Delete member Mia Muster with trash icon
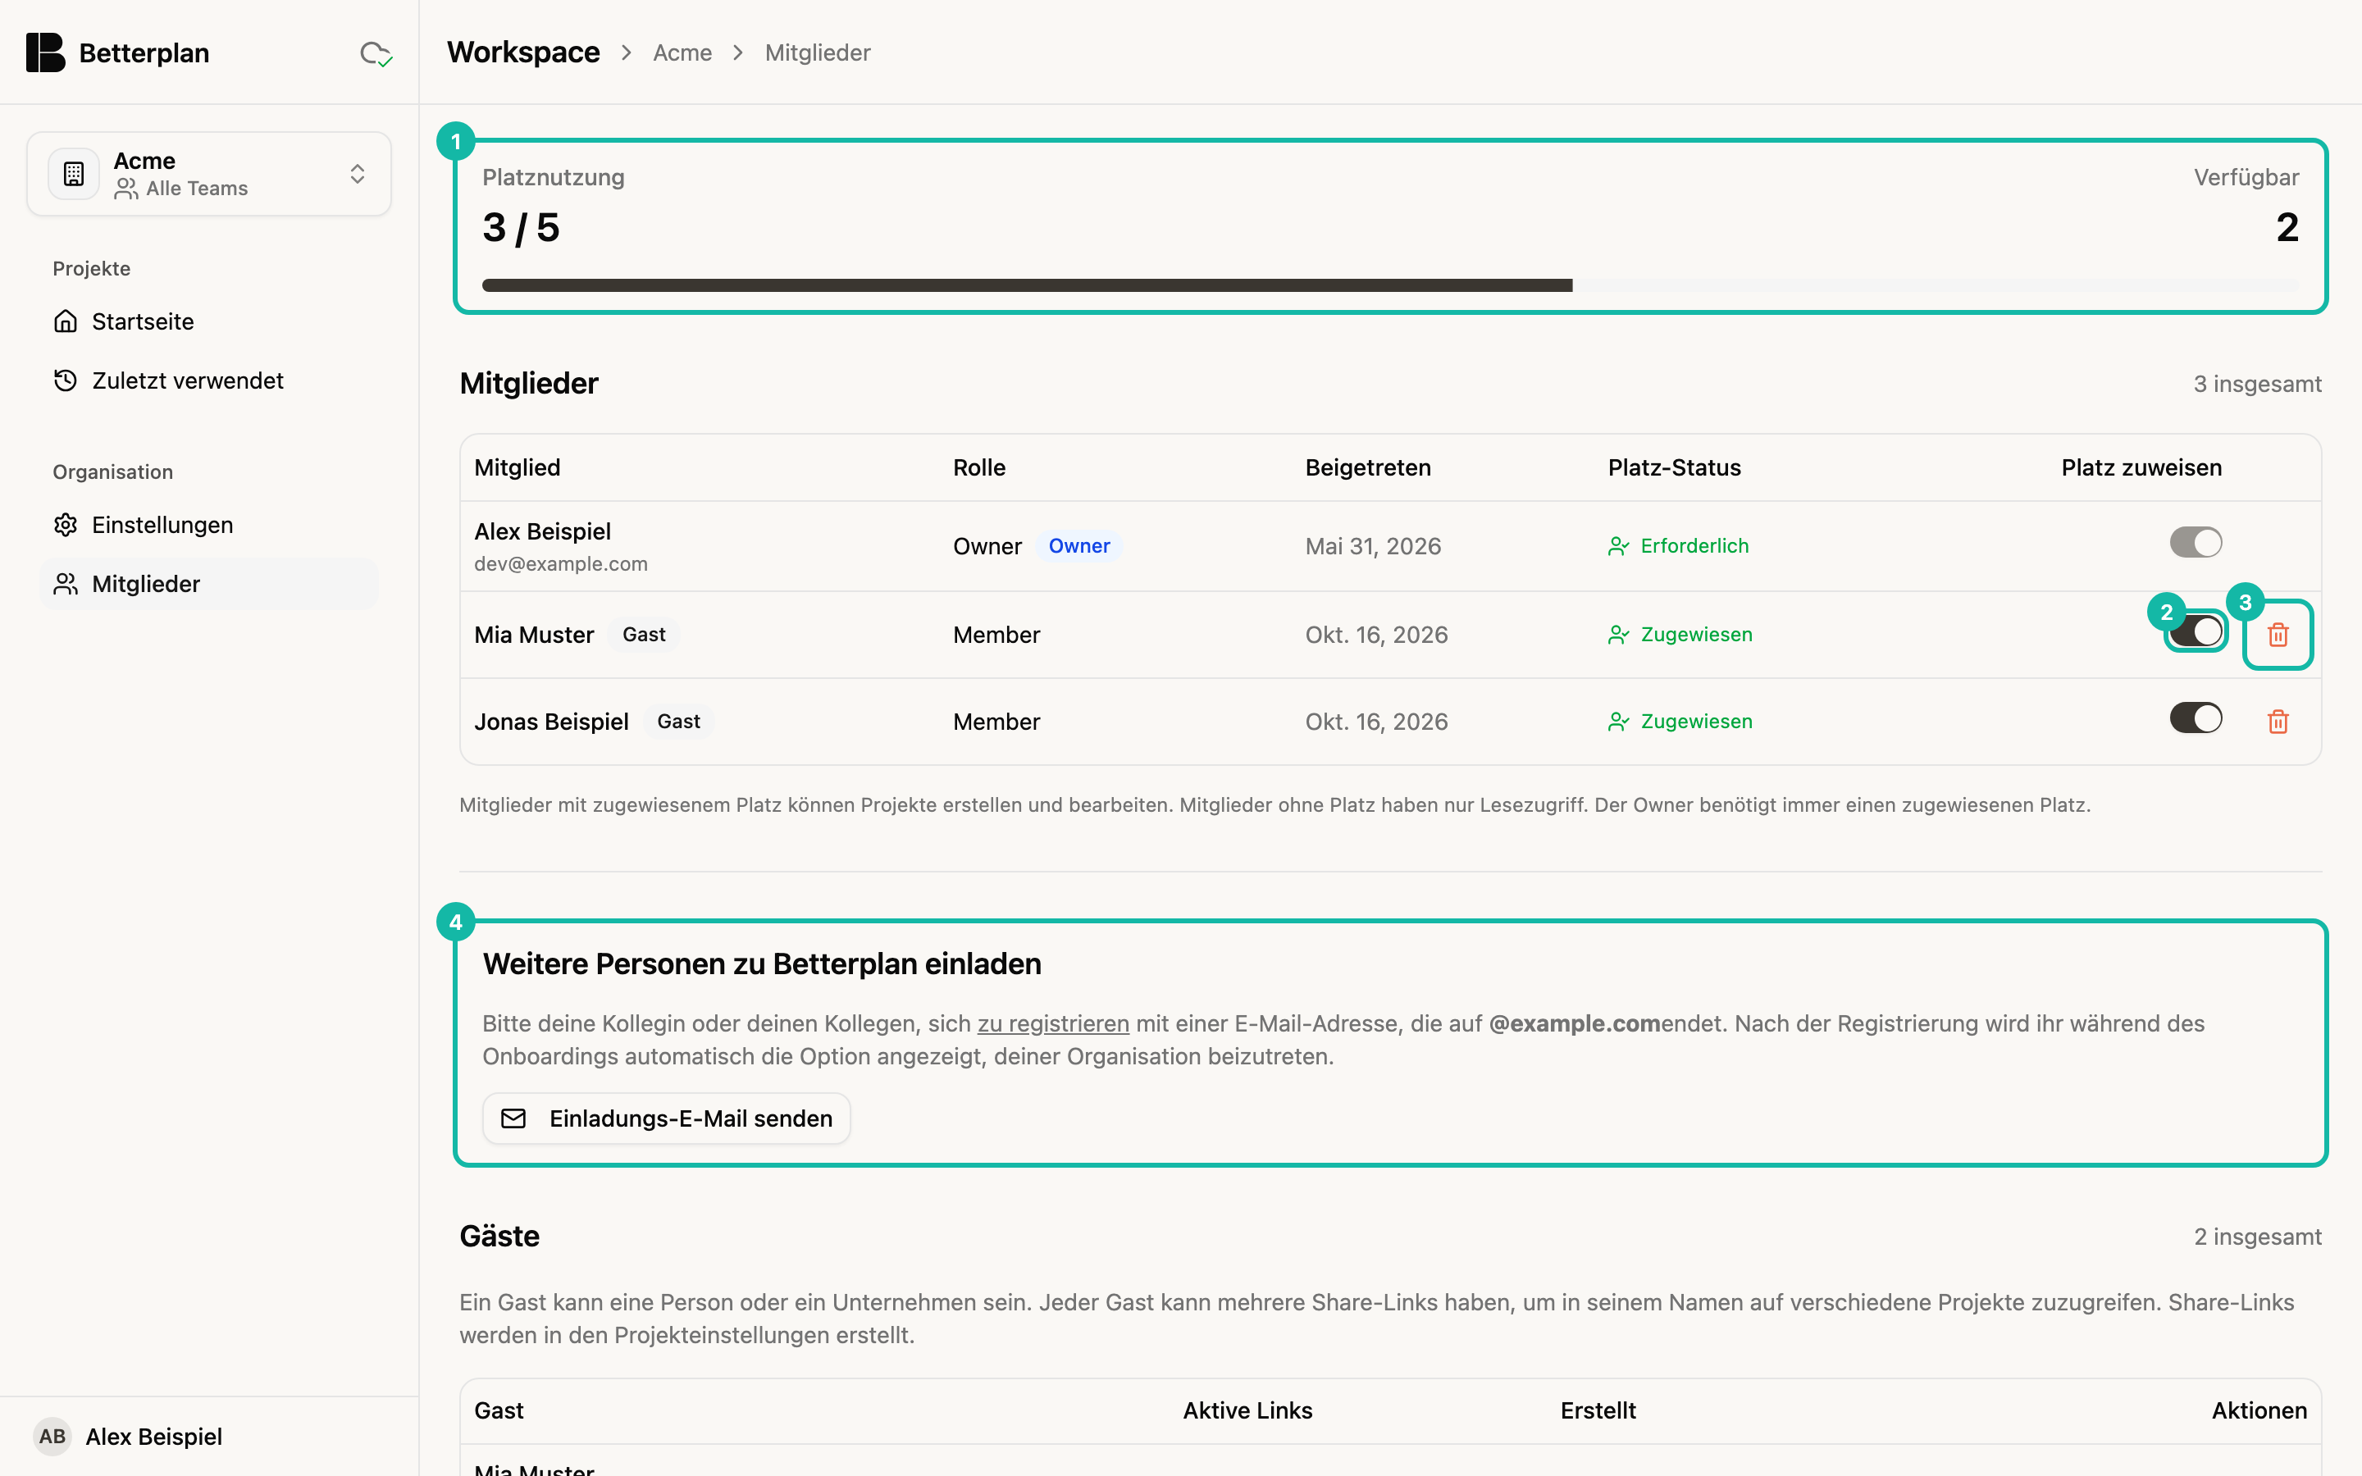The height and width of the screenshot is (1476, 2362). point(2278,635)
